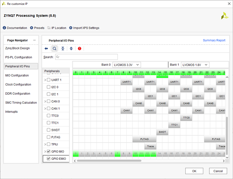Open the Summary Report link
Viewport: 233px width, 179px height.
point(214,40)
